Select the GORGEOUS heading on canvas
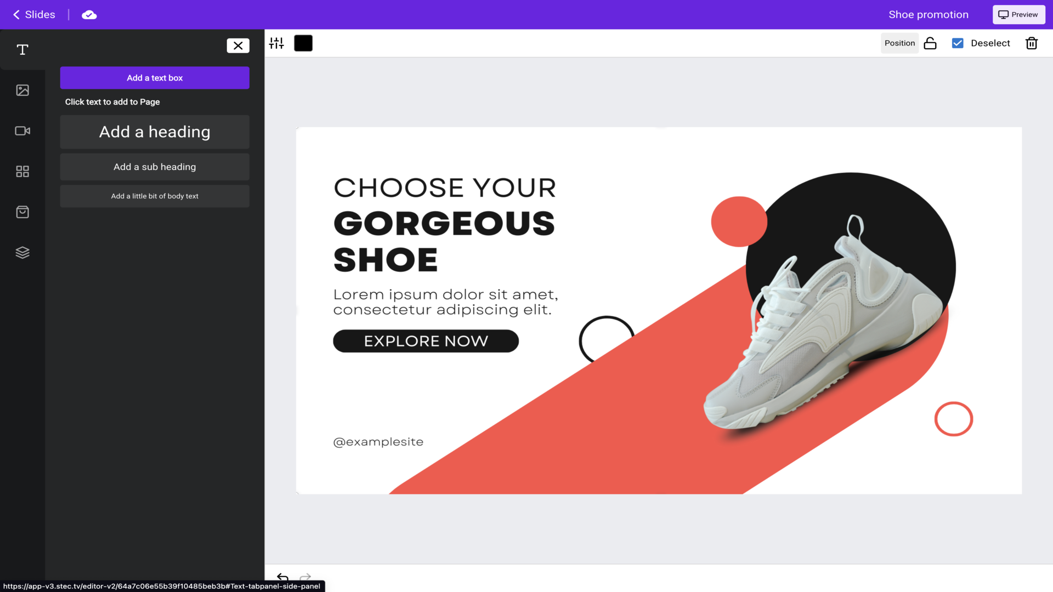The width and height of the screenshot is (1053, 592). point(444,224)
